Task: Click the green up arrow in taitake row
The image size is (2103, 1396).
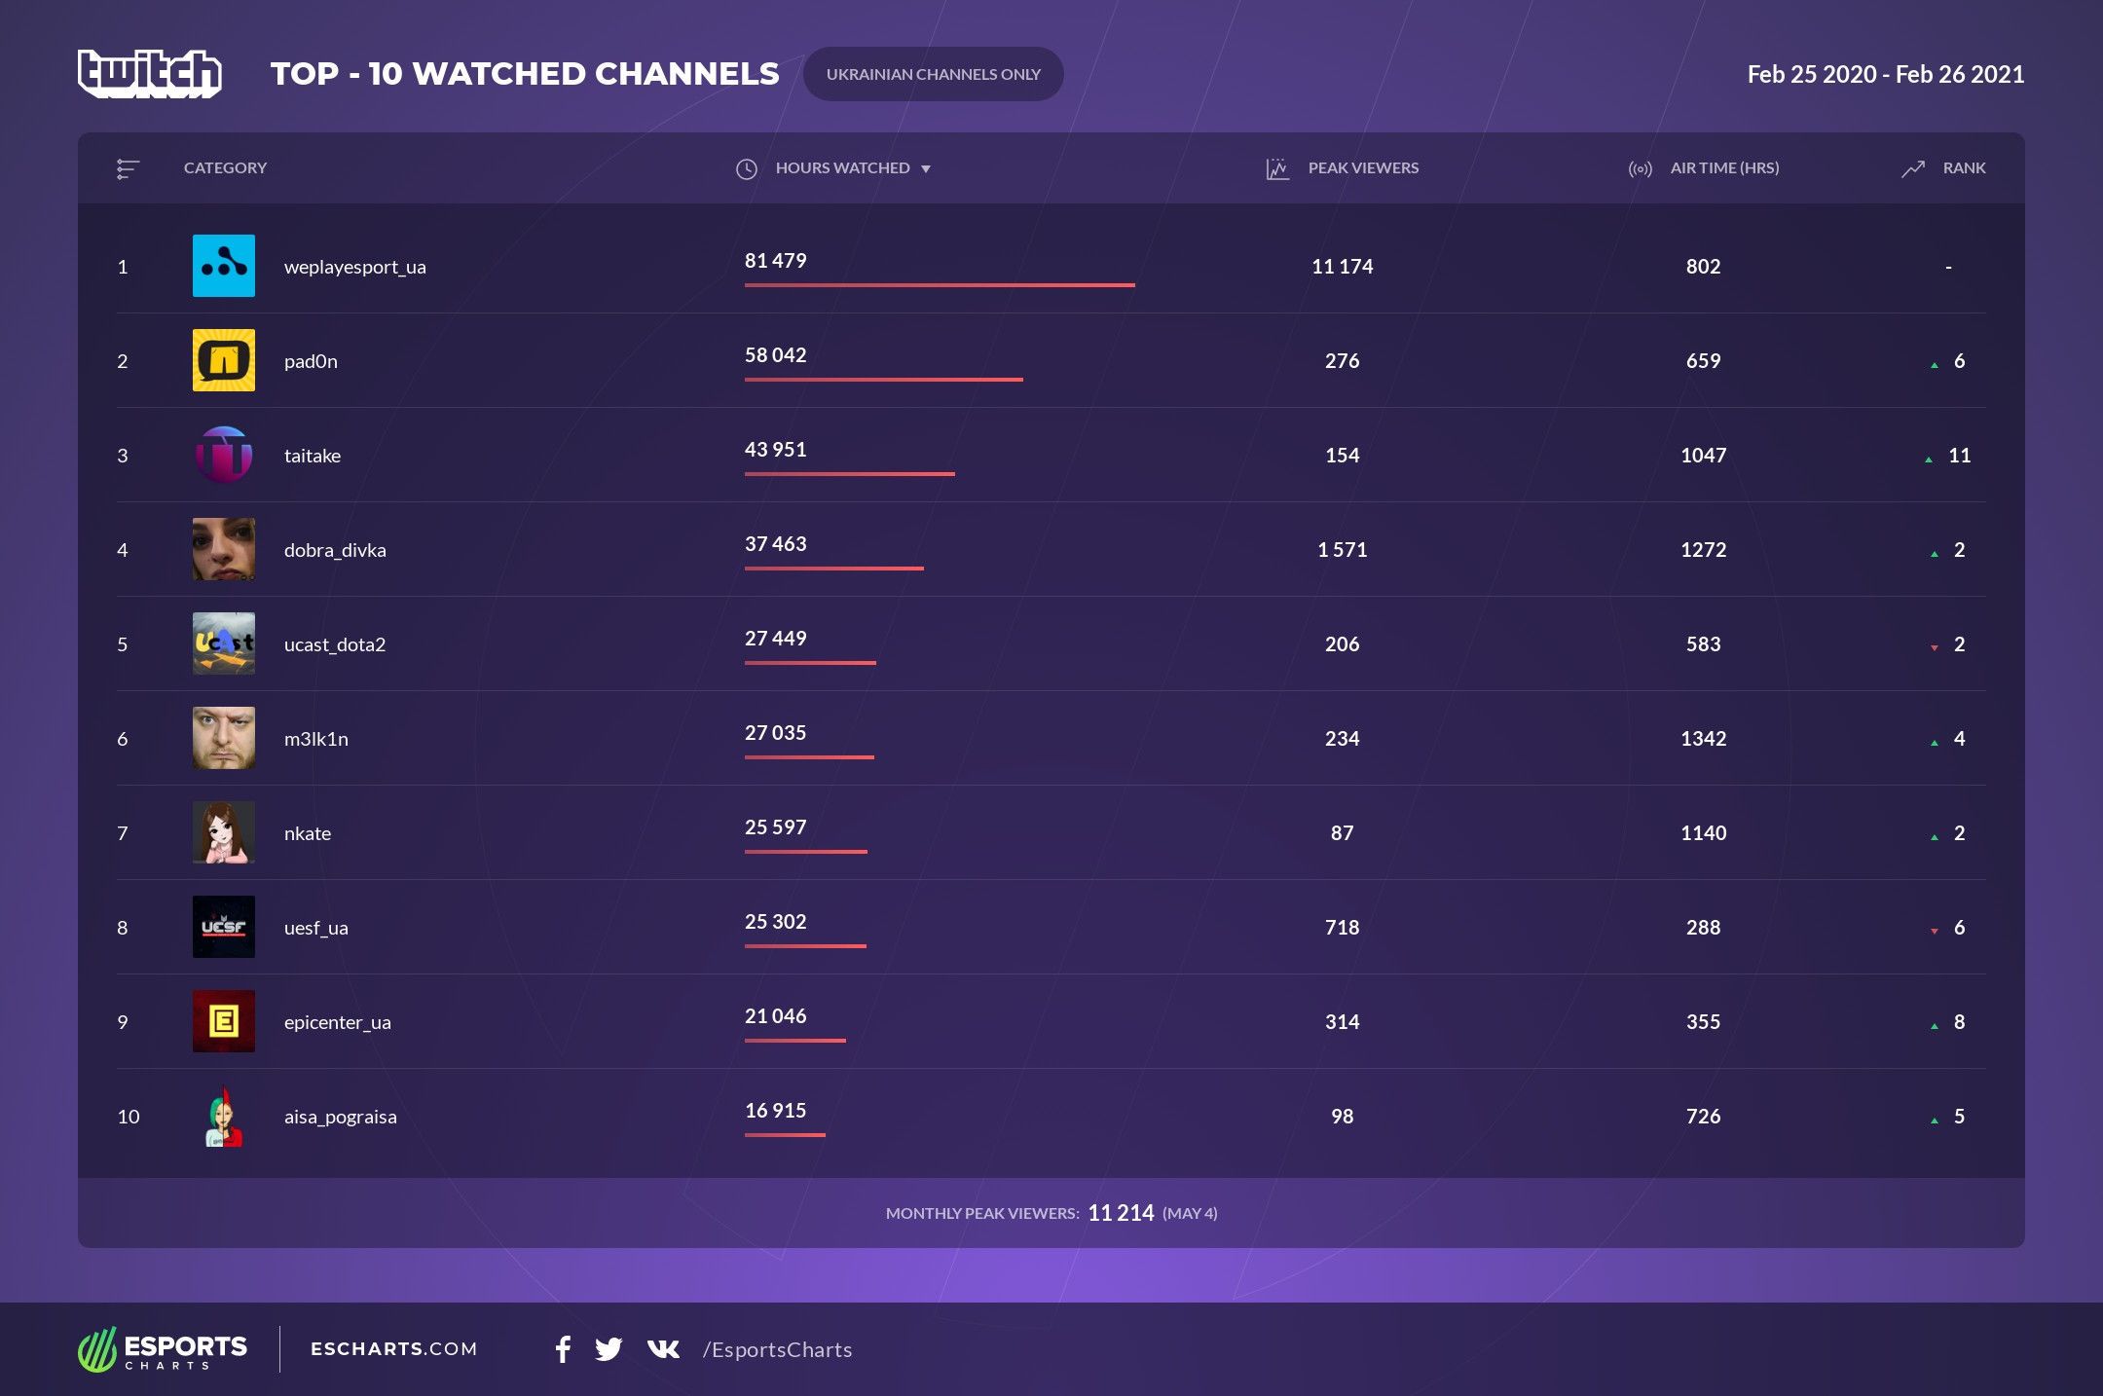Action: pos(1929,459)
